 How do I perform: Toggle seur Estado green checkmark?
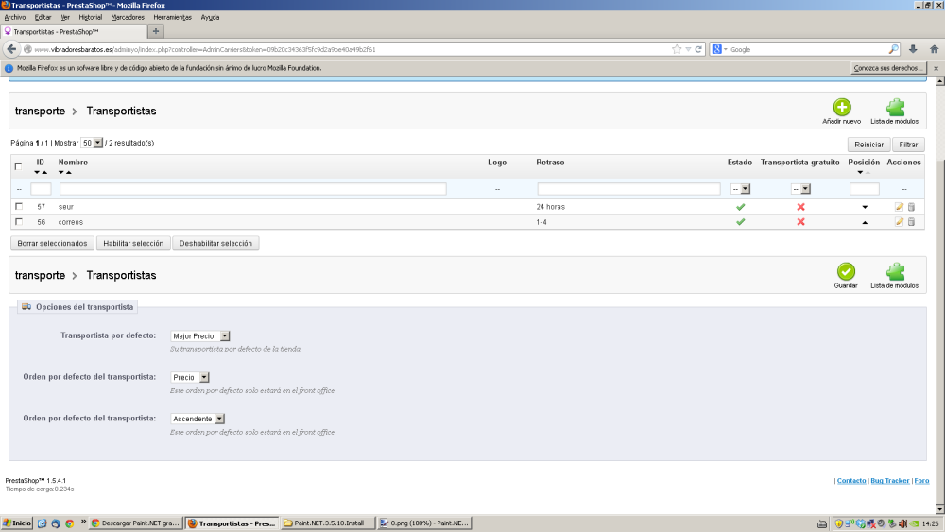(x=741, y=207)
